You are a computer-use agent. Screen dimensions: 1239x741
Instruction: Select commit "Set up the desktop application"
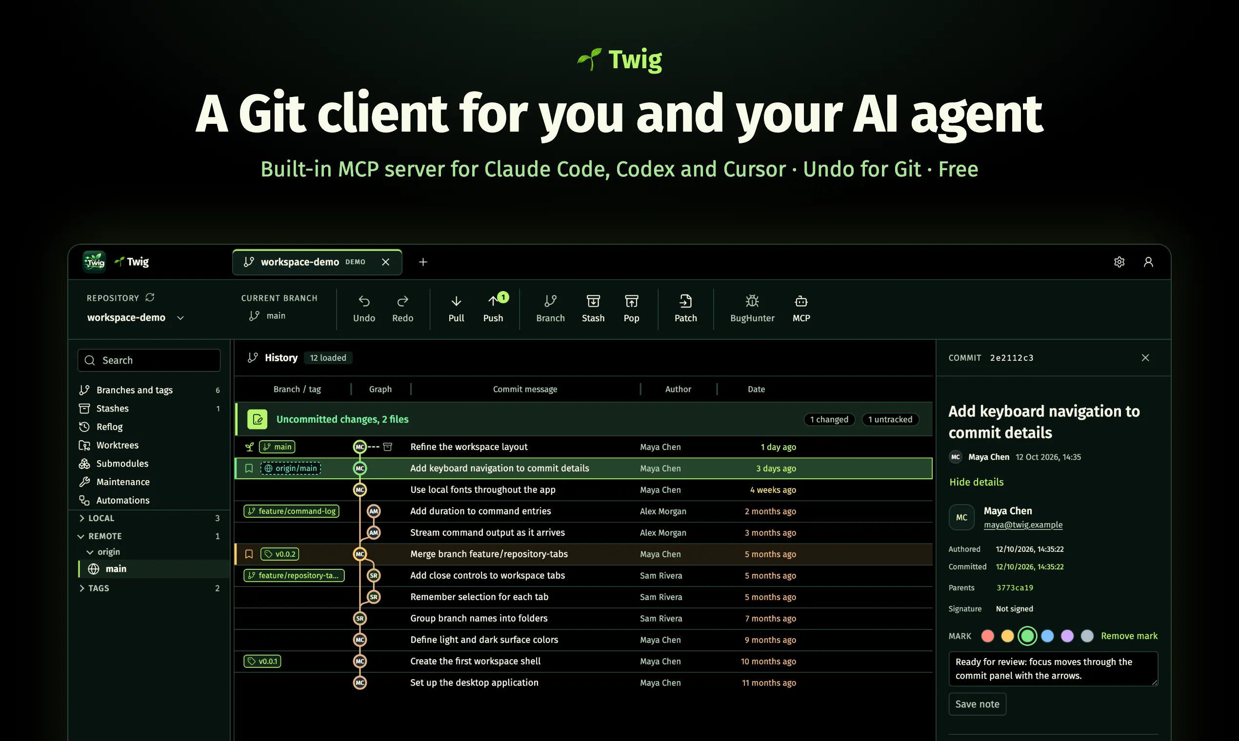(x=583, y=682)
